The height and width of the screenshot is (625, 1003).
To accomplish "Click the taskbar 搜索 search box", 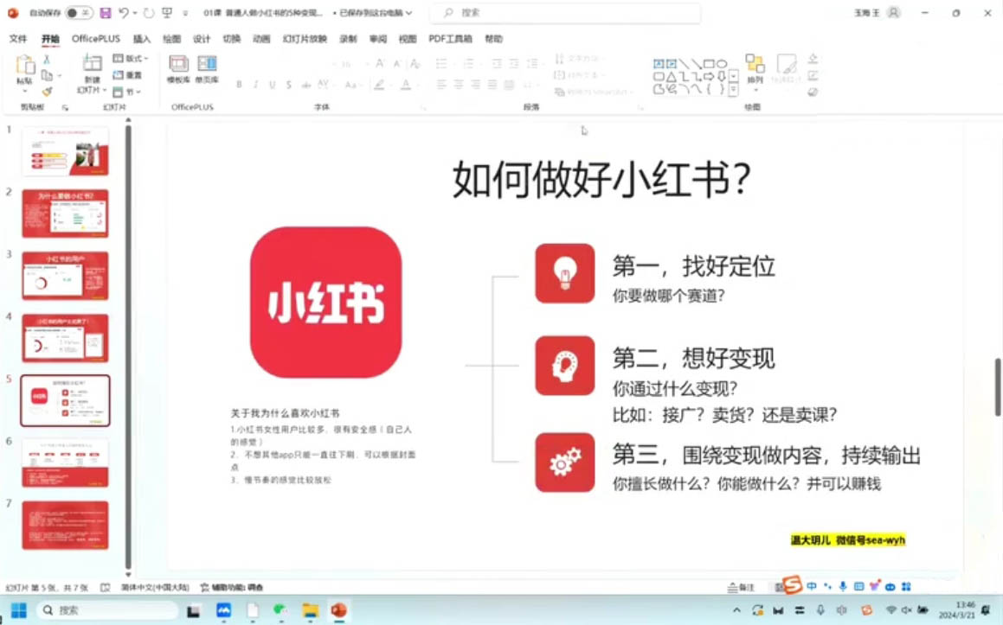I will pos(108,610).
